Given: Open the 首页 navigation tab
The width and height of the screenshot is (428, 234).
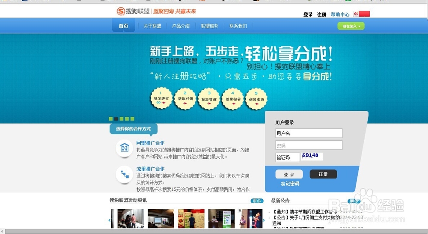Looking at the screenshot, I should click(x=123, y=26).
